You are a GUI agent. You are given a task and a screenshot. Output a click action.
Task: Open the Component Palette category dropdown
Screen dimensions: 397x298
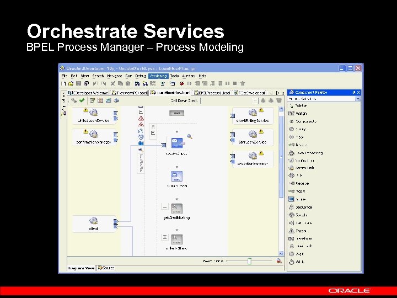pos(357,99)
